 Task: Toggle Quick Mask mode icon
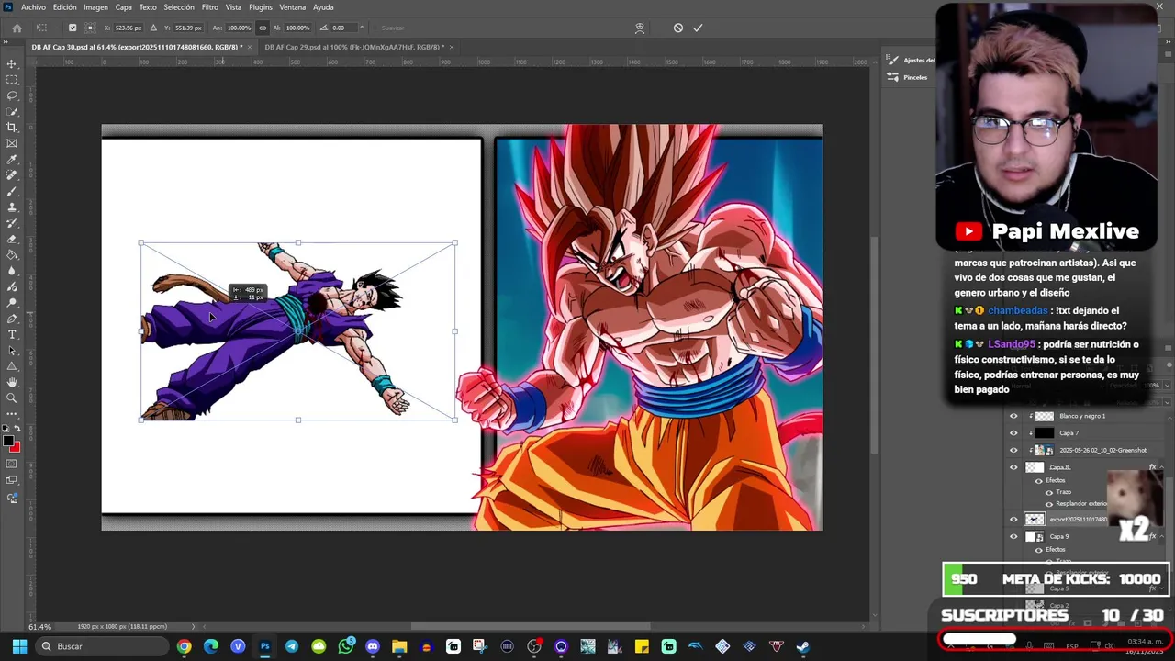[12, 465]
